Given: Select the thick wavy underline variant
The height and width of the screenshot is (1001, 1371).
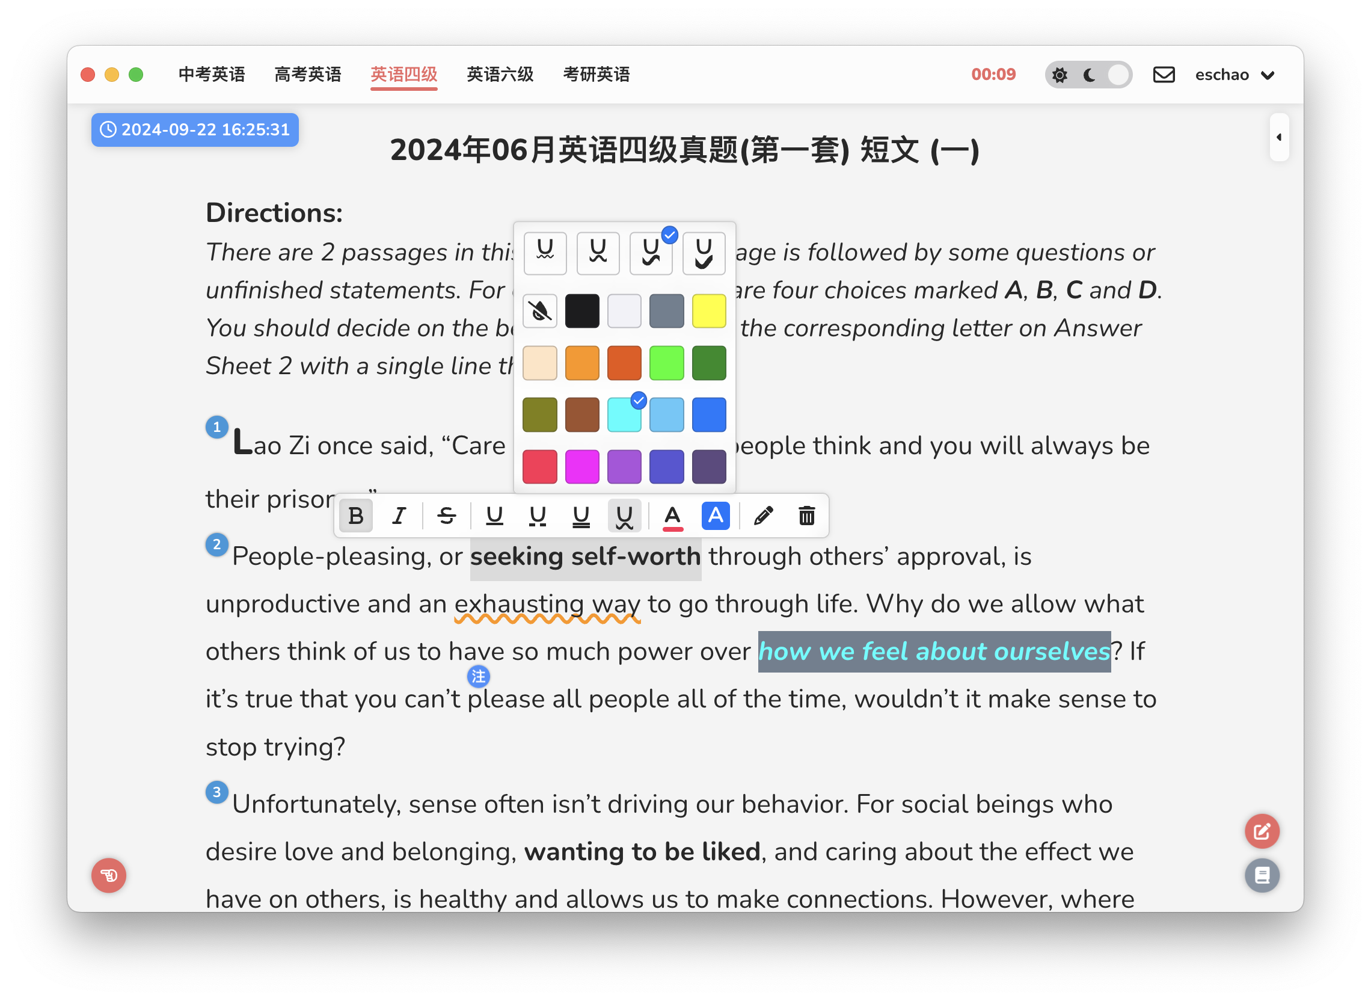Looking at the screenshot, I should (x=704, y=253).
